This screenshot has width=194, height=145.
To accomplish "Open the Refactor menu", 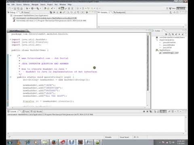I will point(26,4).
